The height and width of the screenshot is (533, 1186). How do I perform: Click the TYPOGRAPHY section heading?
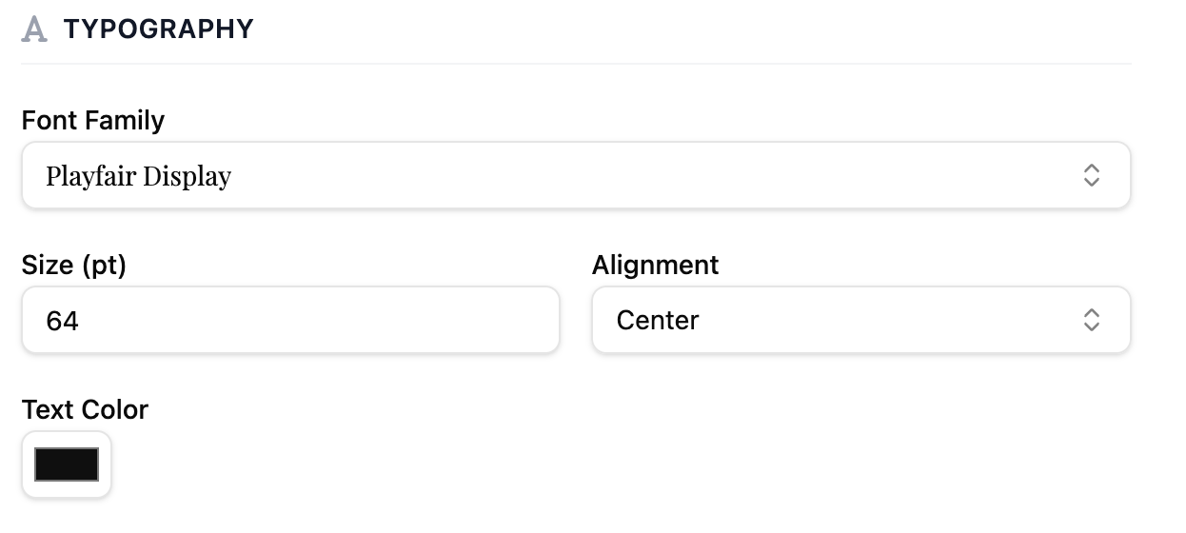coord(158,30)
